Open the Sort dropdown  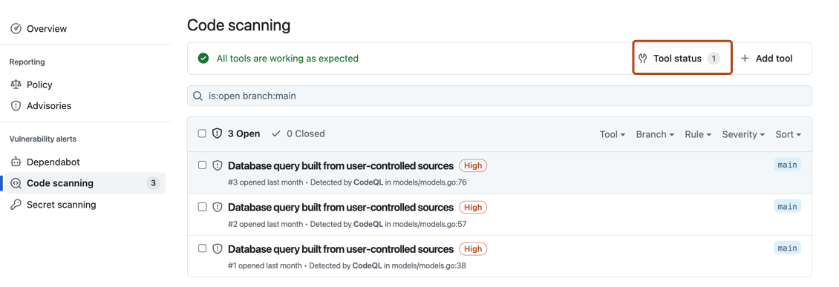click(x=789, y=134)
